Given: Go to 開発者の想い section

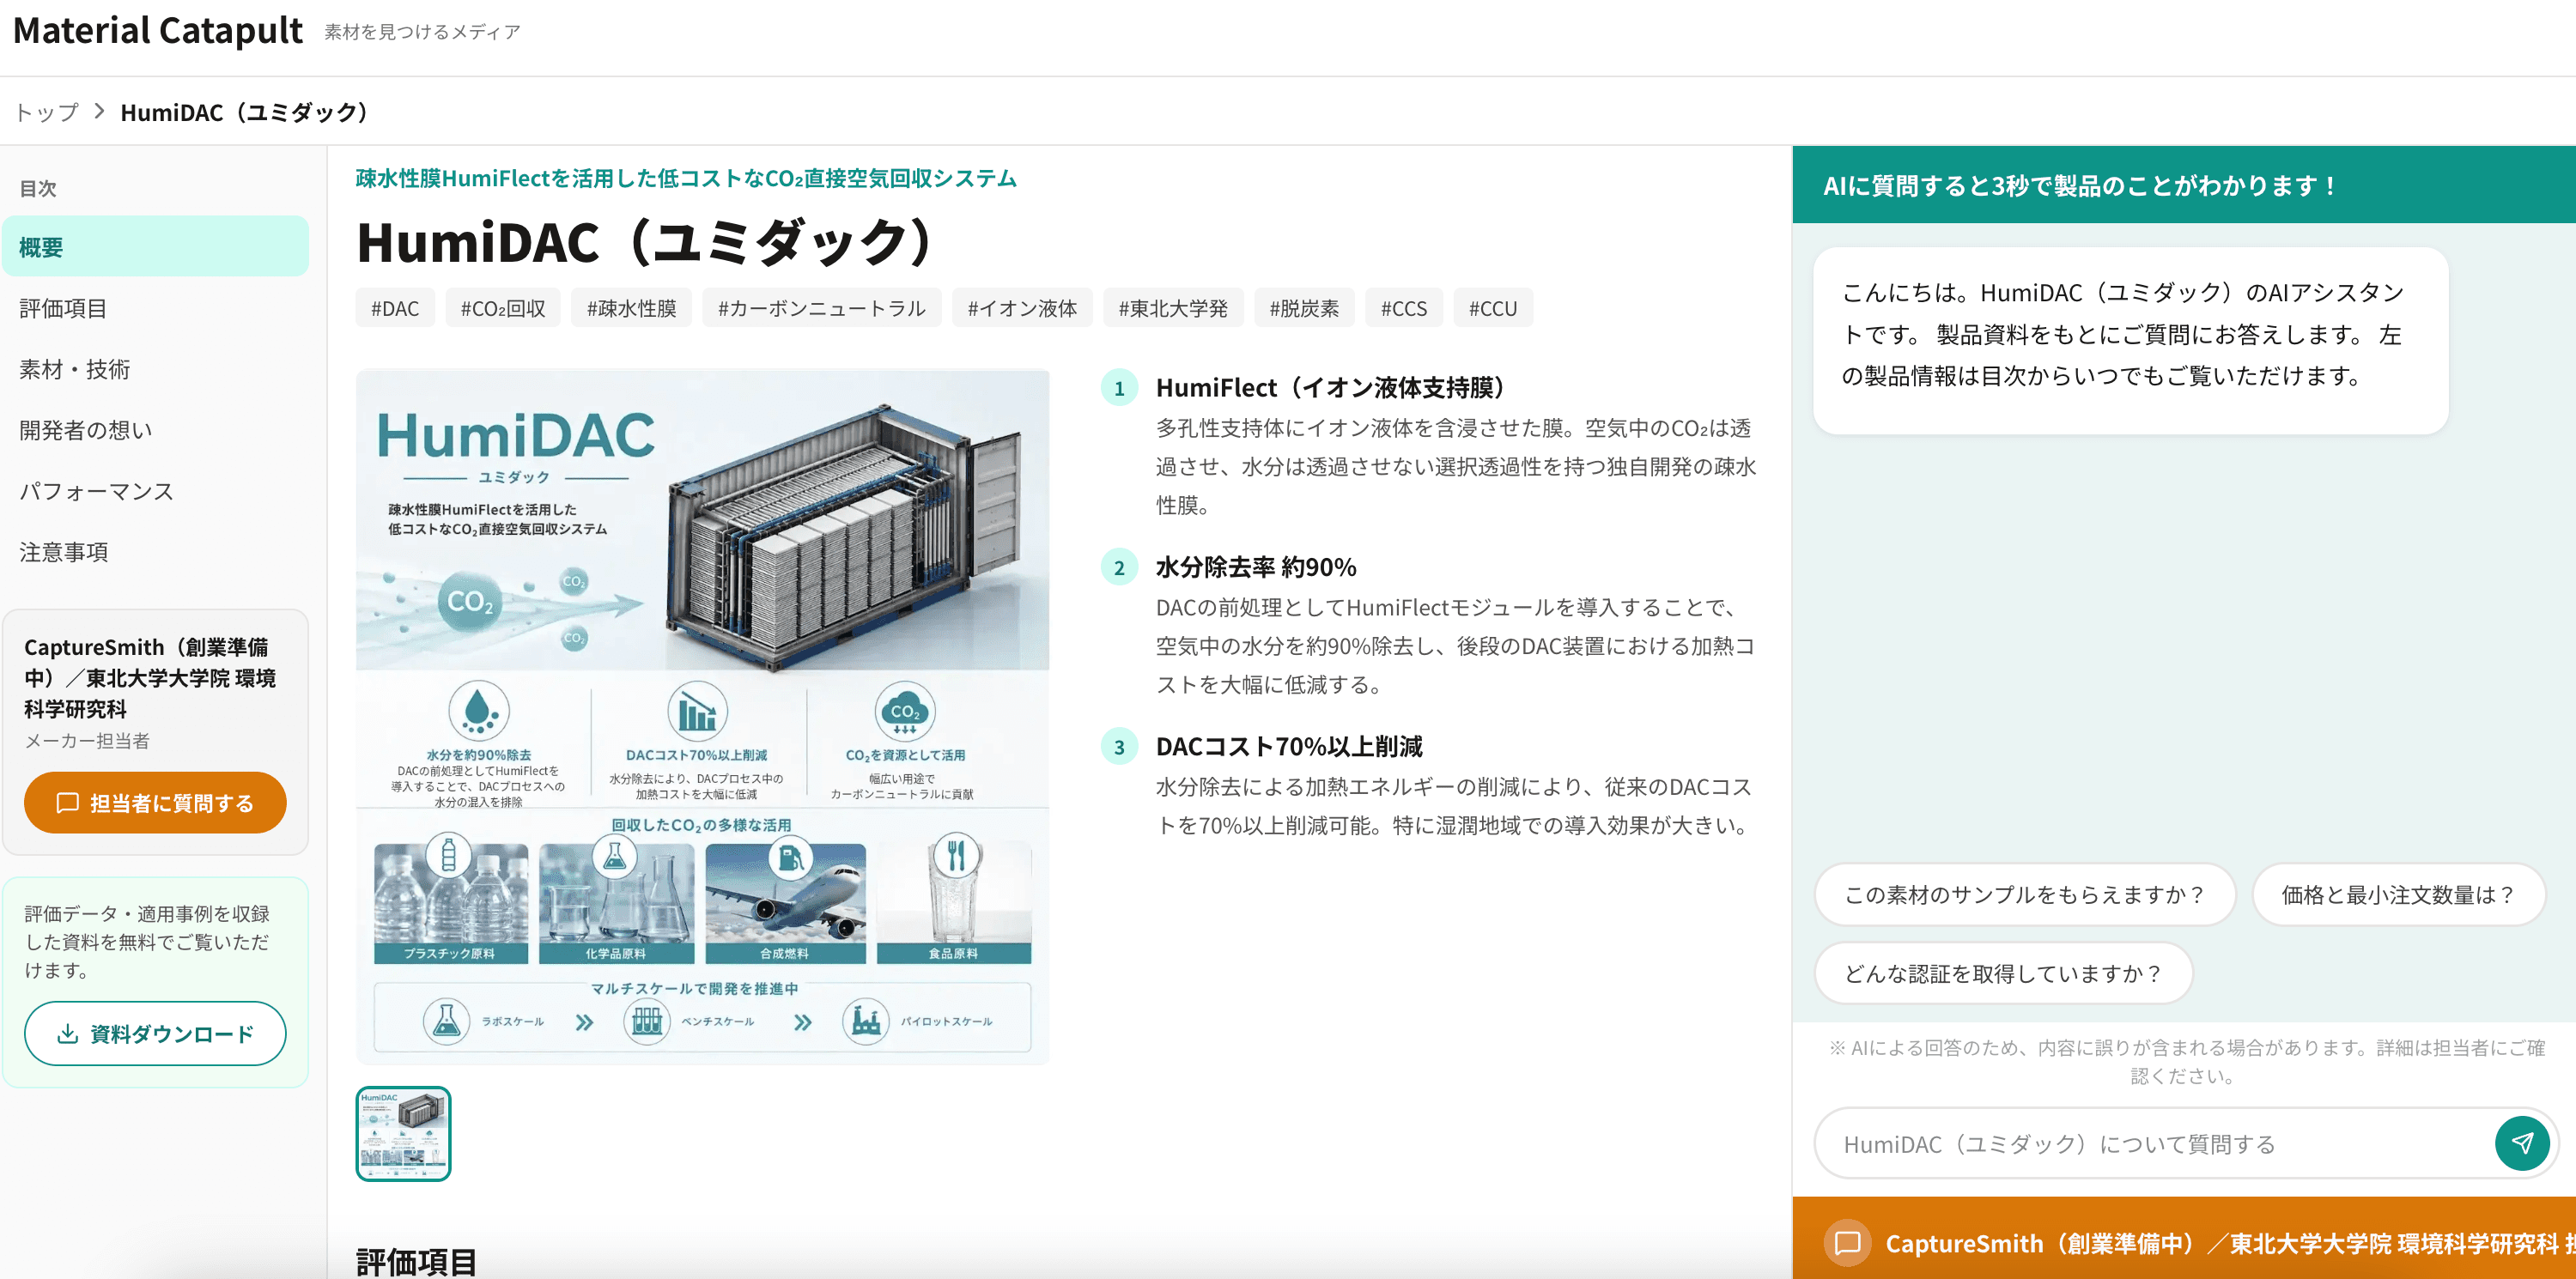Looking at the screenshot, I should (x=155, y=430).
